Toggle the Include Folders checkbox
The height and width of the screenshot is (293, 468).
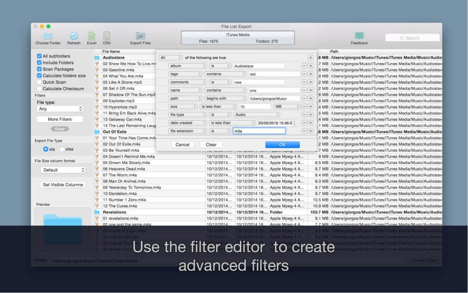click(x=39, y=63)
